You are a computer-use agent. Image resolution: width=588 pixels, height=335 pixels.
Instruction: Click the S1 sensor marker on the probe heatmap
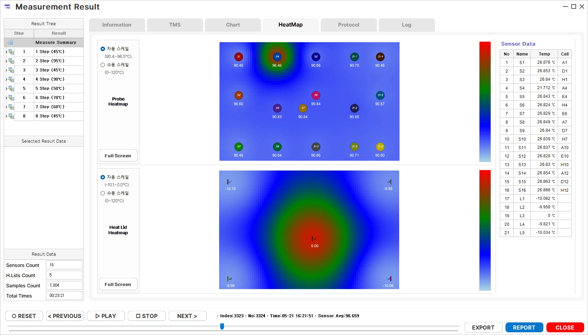point(239,57)
